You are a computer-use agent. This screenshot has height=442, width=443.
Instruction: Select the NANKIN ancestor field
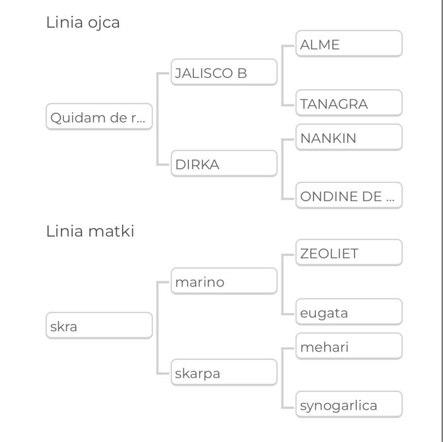point(349,138)
